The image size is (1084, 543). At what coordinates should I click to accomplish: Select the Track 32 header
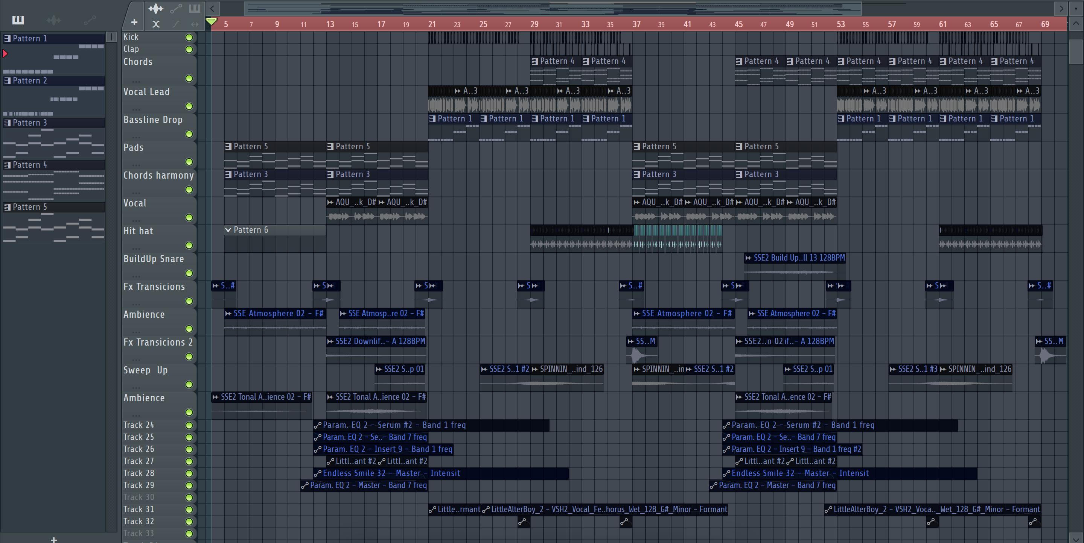click(x=160, y=522)
